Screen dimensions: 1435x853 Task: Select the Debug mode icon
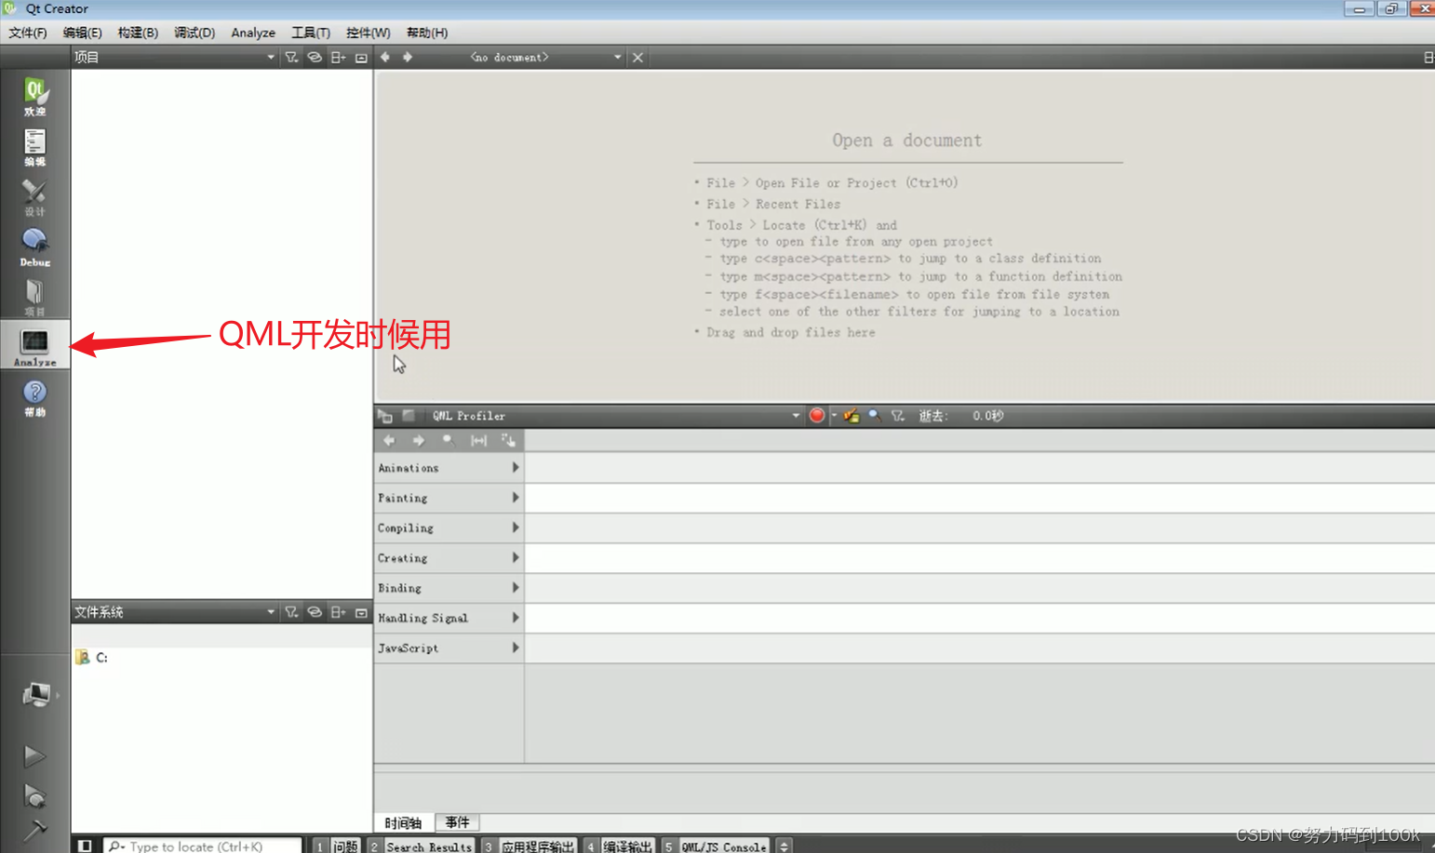click(34, 247)
